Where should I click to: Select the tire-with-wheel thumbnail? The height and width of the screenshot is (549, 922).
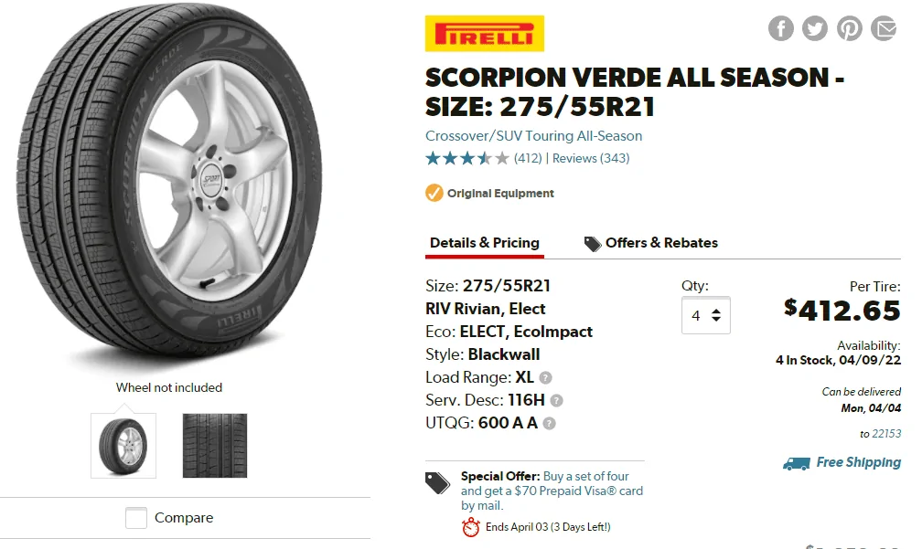pos(123,445)
